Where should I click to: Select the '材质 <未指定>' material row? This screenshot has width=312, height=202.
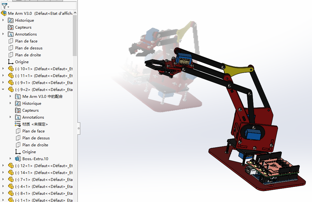[x=35, y=124]
